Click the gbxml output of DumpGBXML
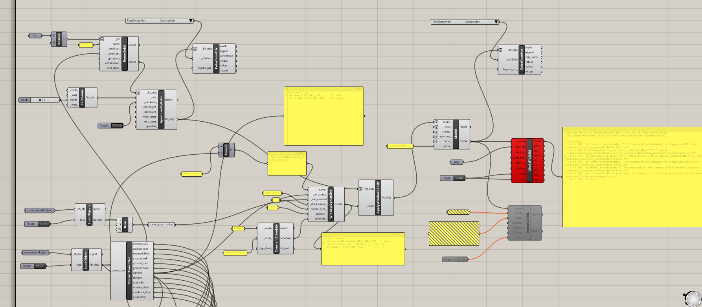 535,231
